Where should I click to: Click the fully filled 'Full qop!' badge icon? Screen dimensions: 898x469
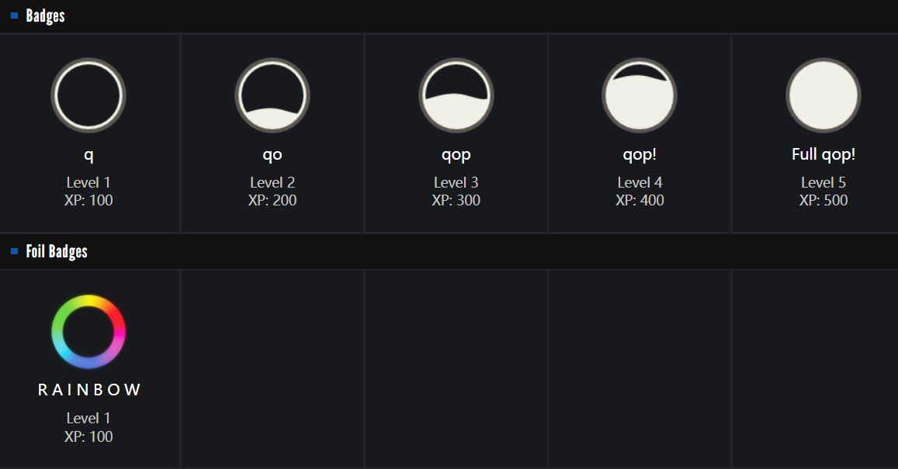pyautogui.click(x=823, y=95)
